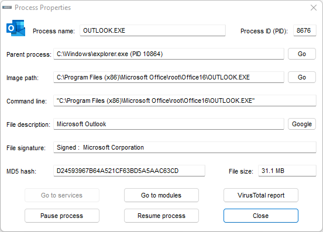Viewport: 323px width, 232px height.
Task: Click the File size field 31.1 MB
Action: 287,171
